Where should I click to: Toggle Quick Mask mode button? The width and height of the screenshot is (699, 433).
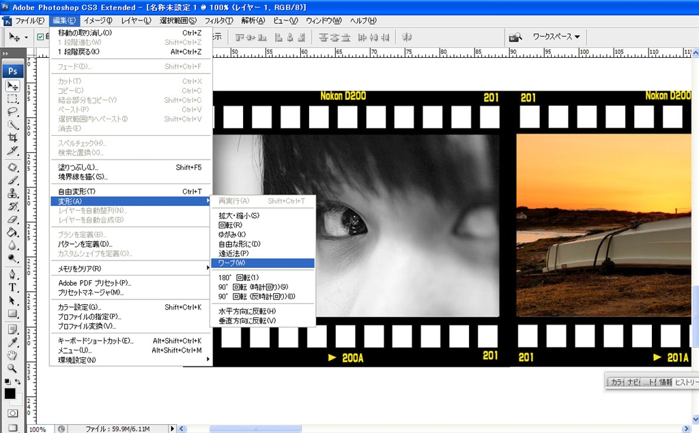[x=12, y=413]
